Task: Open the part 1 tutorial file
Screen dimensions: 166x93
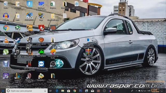Action: point(76,4)
